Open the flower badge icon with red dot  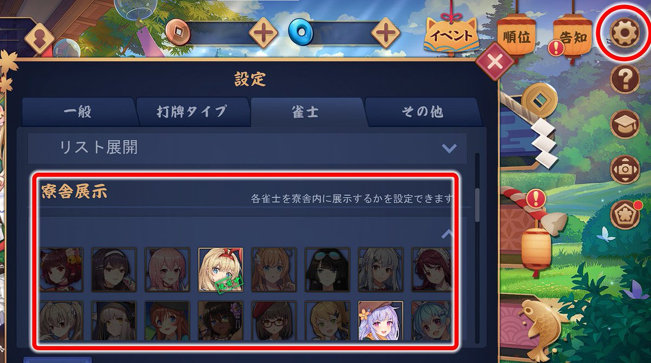[x=626, y=213]
